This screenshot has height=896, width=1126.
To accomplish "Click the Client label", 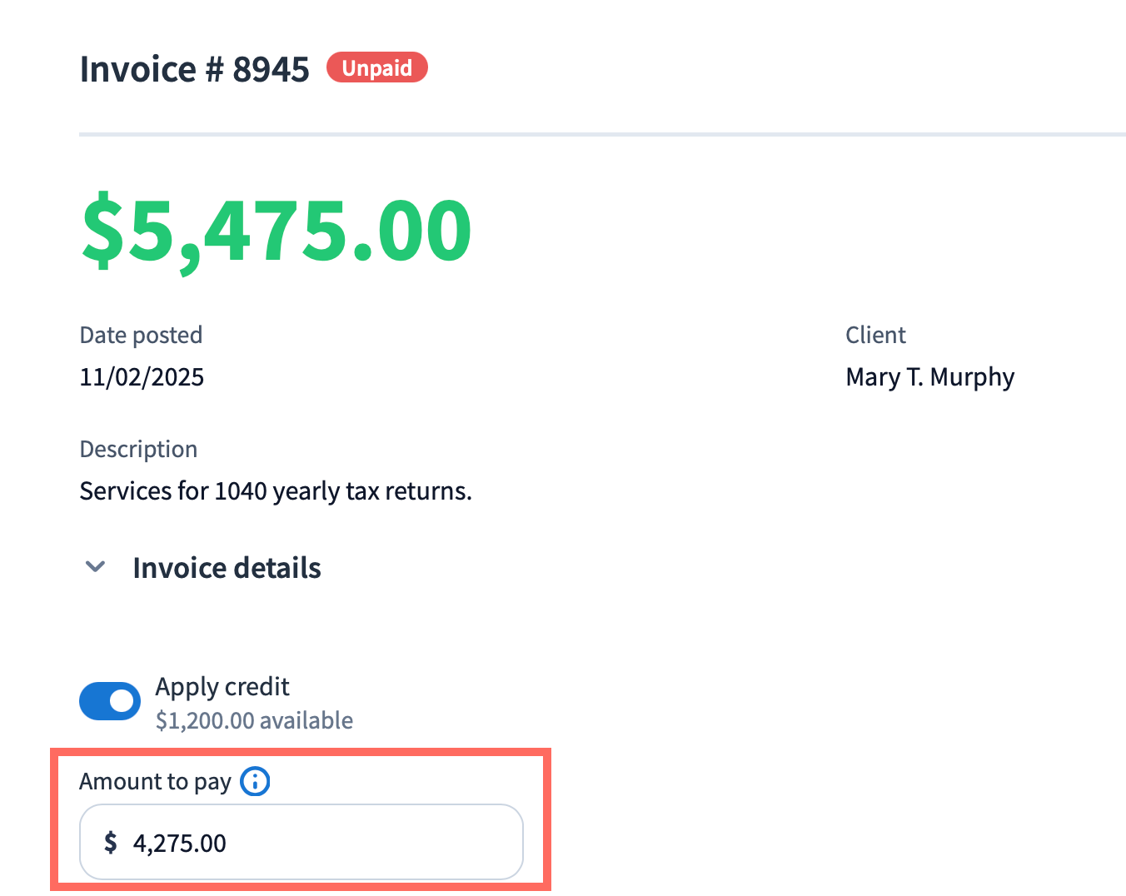I will pyautogui.click(x=875, y=335).
